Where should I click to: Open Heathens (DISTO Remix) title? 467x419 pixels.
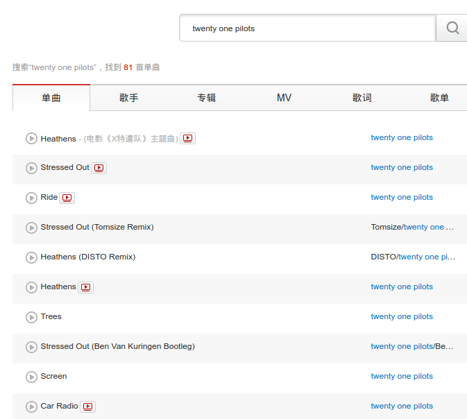88,257
